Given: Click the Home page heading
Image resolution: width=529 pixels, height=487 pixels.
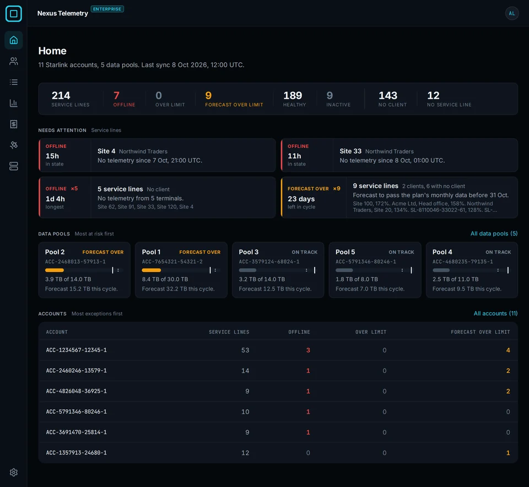Looking at the screenshot, I should pyautogui.click(x=52, y=51).
